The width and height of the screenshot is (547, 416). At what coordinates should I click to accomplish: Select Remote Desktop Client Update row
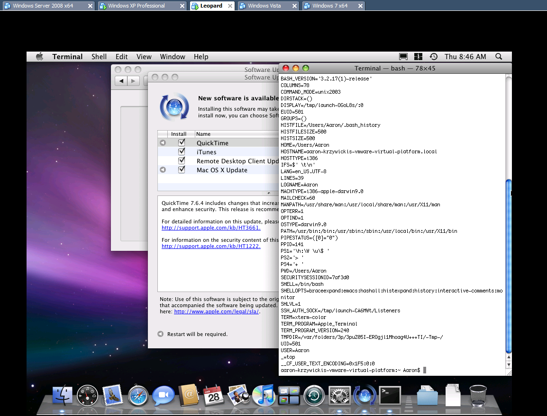pyautogui.click(x=218, y=161)
